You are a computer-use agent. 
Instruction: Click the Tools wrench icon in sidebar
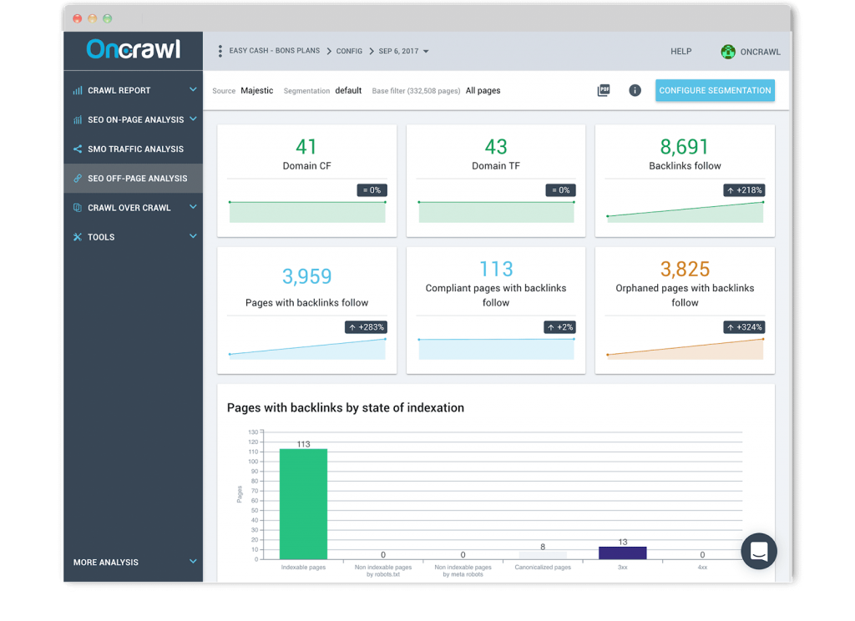click(78, 237)
